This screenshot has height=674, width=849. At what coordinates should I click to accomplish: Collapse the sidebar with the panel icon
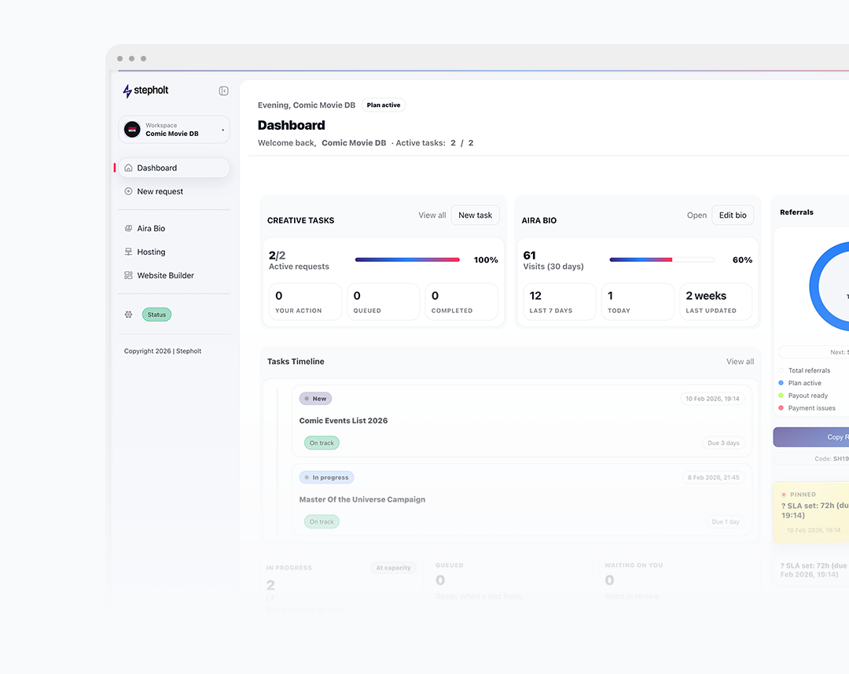coord(223,91)
